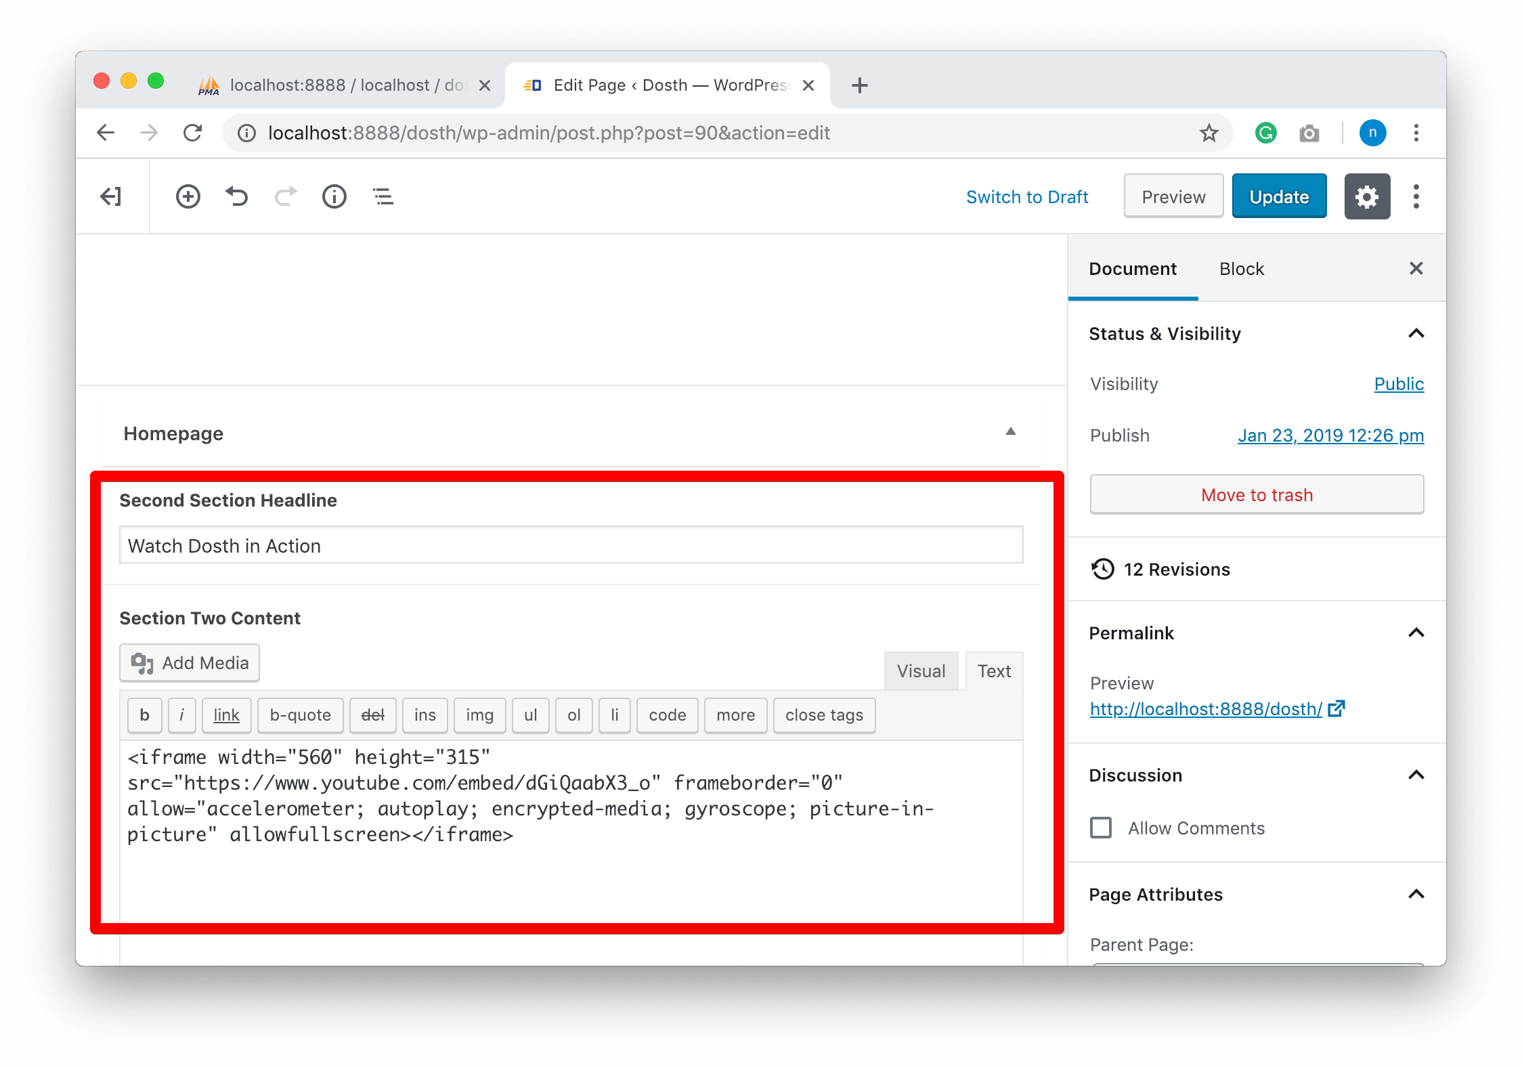Viewport: 1522px width, 1066px height.
Task: Close the settings sidebar panel
Action: 1416,269
